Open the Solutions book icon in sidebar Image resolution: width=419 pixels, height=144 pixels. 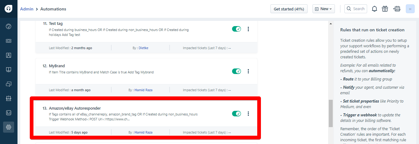[9, 69]
